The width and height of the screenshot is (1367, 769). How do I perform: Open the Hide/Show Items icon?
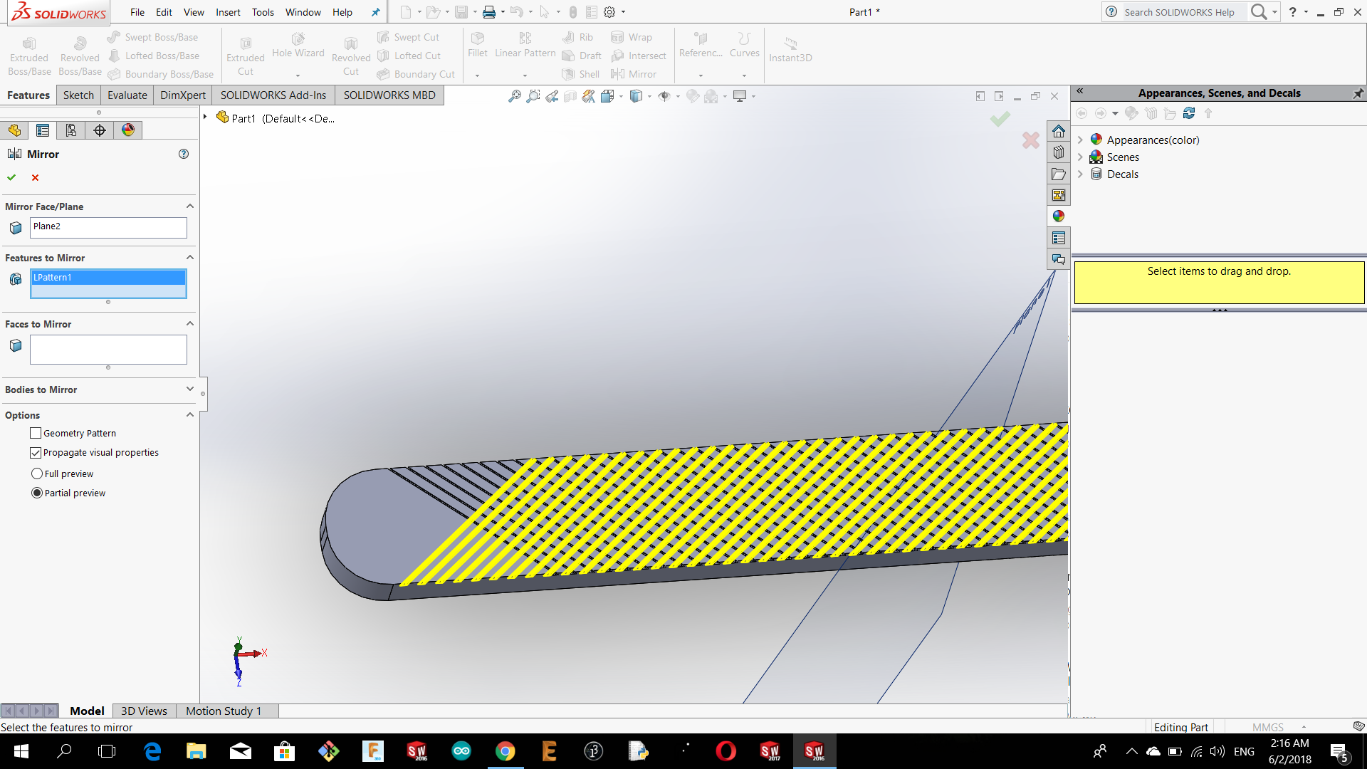[664, 96]
